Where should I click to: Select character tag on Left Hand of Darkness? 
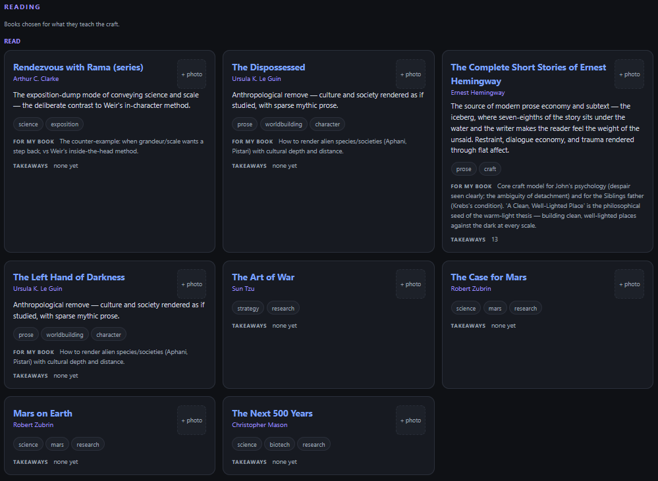pos(109,335)
